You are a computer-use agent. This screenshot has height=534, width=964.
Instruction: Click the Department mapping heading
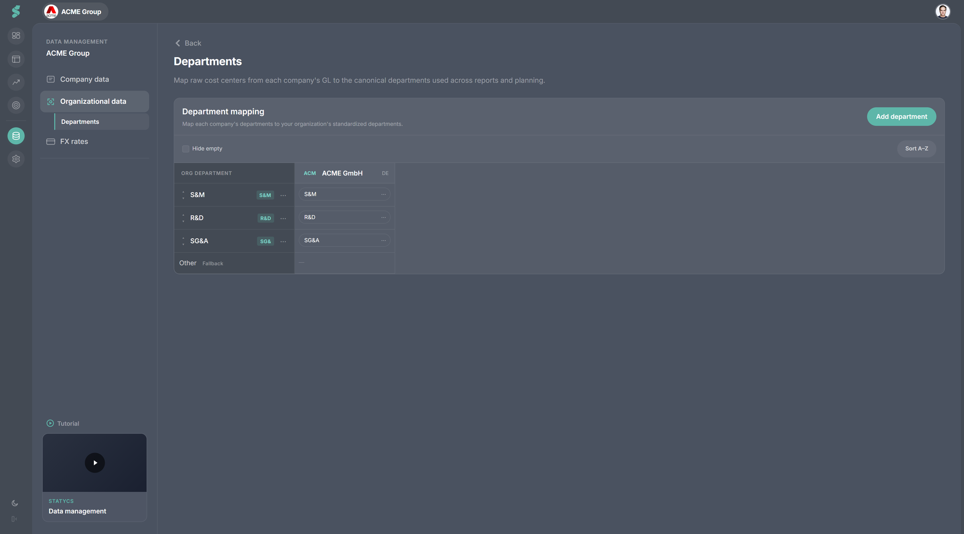point(223,111)
